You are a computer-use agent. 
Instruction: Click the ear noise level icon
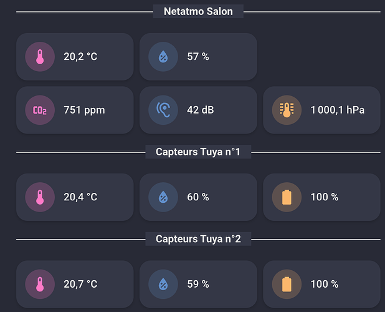click(x=163, y=110)
